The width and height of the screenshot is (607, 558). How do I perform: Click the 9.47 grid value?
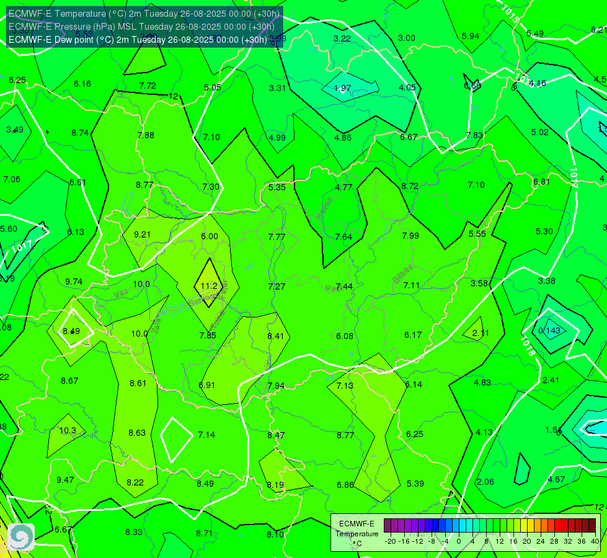pyautogui.click(x=65, y=480)
